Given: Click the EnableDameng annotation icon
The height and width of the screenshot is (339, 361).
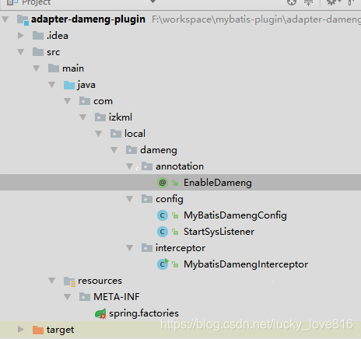Looking at the screenshot, I should pos(163,183).
